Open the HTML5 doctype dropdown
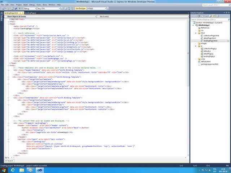 coord(97,9)
